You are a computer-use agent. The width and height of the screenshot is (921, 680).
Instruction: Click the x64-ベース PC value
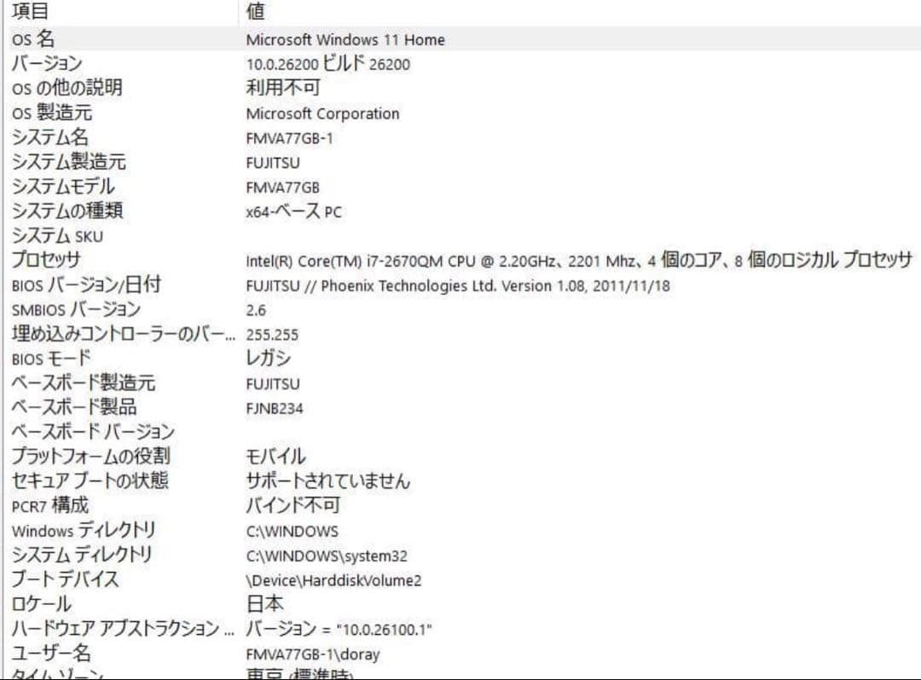[293, 211]
